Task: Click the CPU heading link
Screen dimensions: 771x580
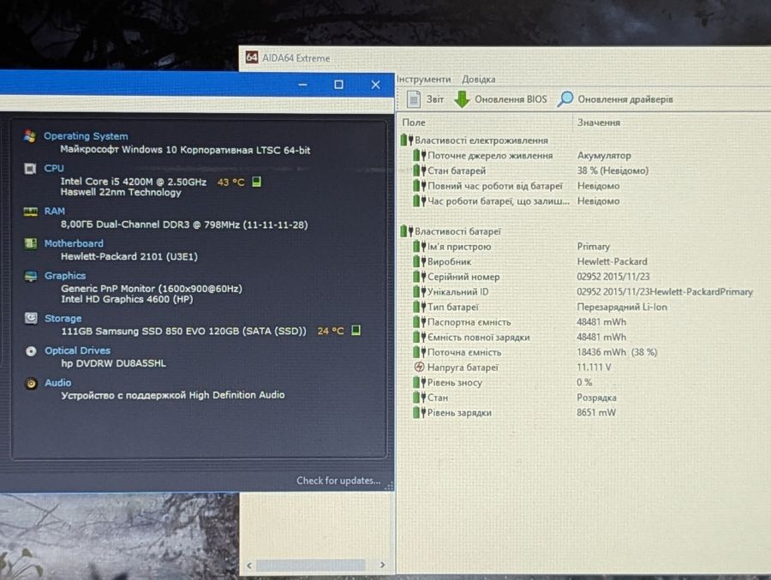Action: click(x=54, y=168)
